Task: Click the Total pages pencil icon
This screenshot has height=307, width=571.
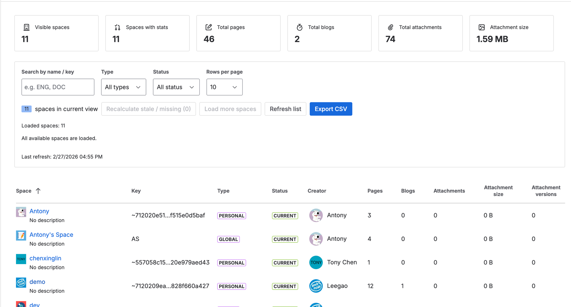Action: tap(209, 27)
